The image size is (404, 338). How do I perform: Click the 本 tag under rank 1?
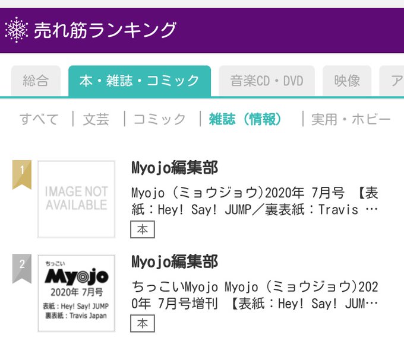[x=143, y=229]
